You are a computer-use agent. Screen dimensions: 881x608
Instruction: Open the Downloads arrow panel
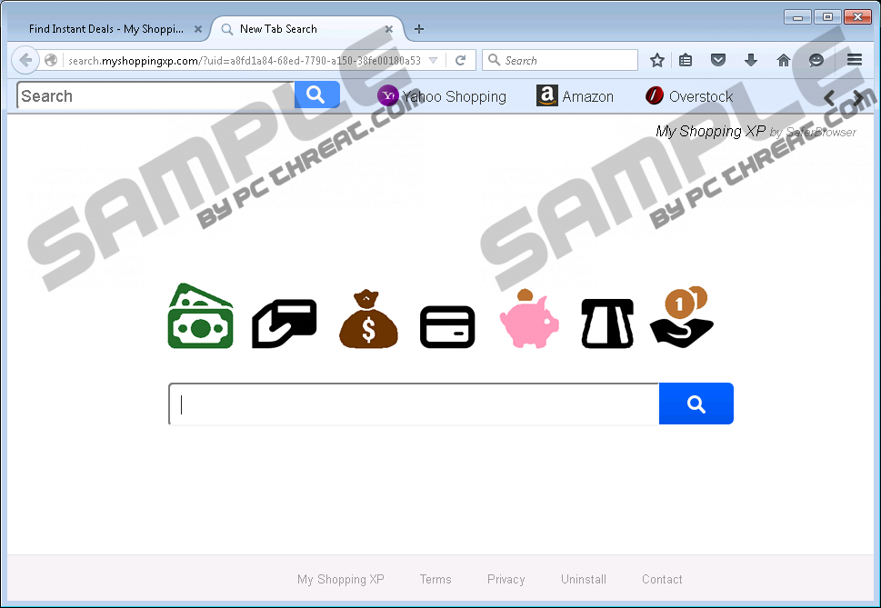pyautogui.click(x=751, y=60)
